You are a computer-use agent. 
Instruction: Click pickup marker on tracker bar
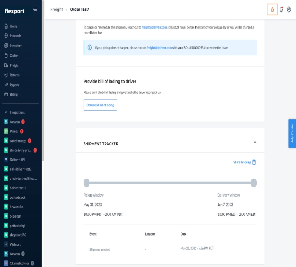86,183
